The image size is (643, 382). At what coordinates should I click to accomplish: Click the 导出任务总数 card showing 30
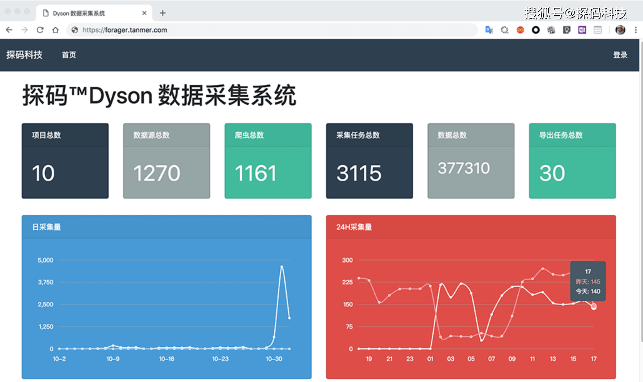572,161
